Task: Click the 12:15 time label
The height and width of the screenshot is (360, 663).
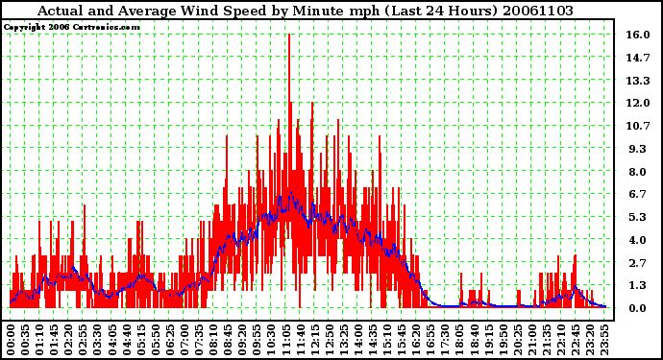Action: click(315, 340)
